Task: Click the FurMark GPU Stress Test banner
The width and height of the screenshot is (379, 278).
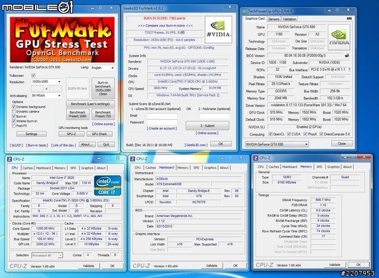Action: coord(62,40)
